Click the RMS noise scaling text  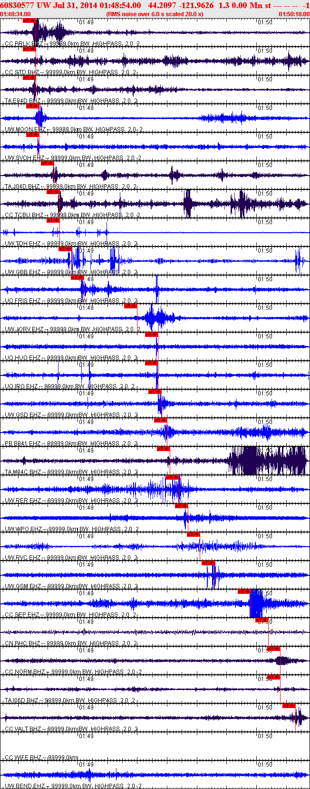click(x=155, y=14)
